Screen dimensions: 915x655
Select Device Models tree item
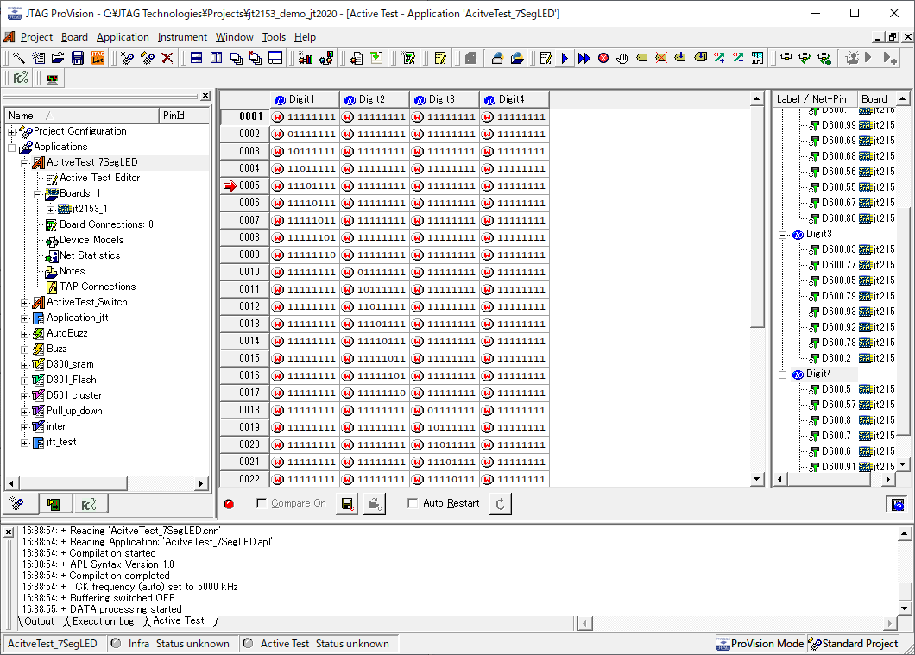click(91, 240)
